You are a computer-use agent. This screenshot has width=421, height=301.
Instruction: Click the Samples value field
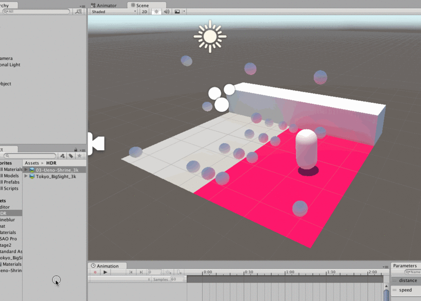177,279
